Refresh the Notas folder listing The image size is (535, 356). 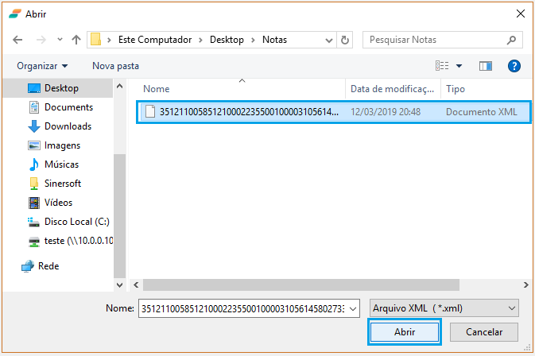(345, 40)
